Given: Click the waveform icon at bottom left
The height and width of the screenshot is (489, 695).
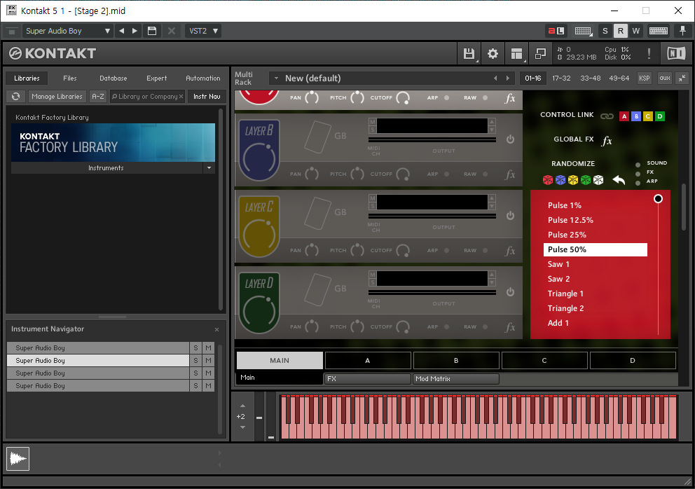Looking at the screenshot, I should click(x=18, y=458).
